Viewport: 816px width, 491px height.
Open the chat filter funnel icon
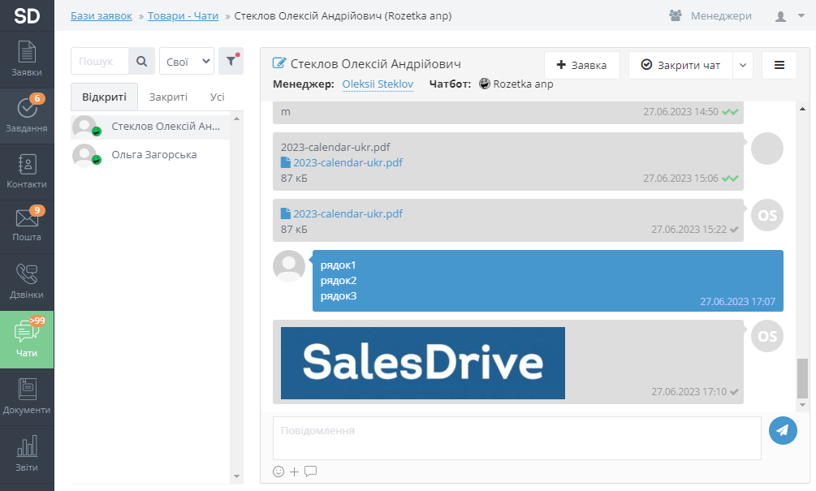tap(231, 61)
